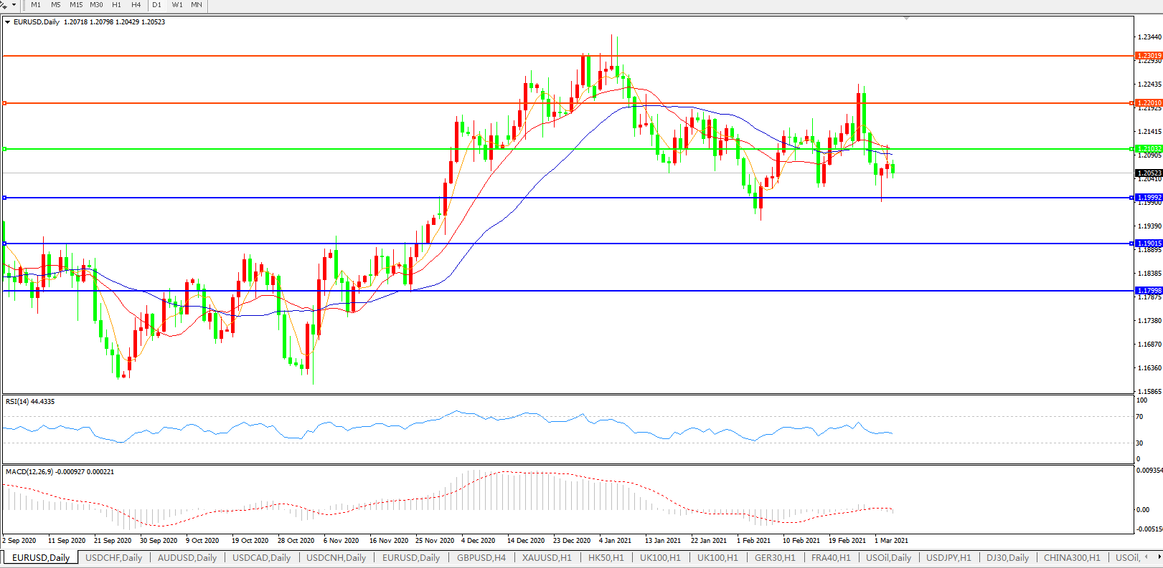This screenshot has width=1163, height=568.
Task: Click the blue 1.19992 line's left handle
Action: [x=5, y=198]
